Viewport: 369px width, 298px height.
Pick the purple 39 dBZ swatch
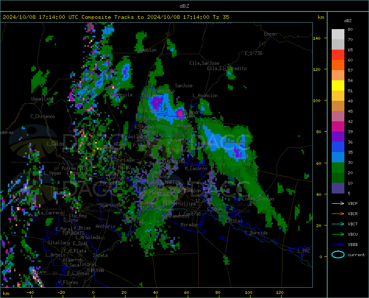click(338, 137)
